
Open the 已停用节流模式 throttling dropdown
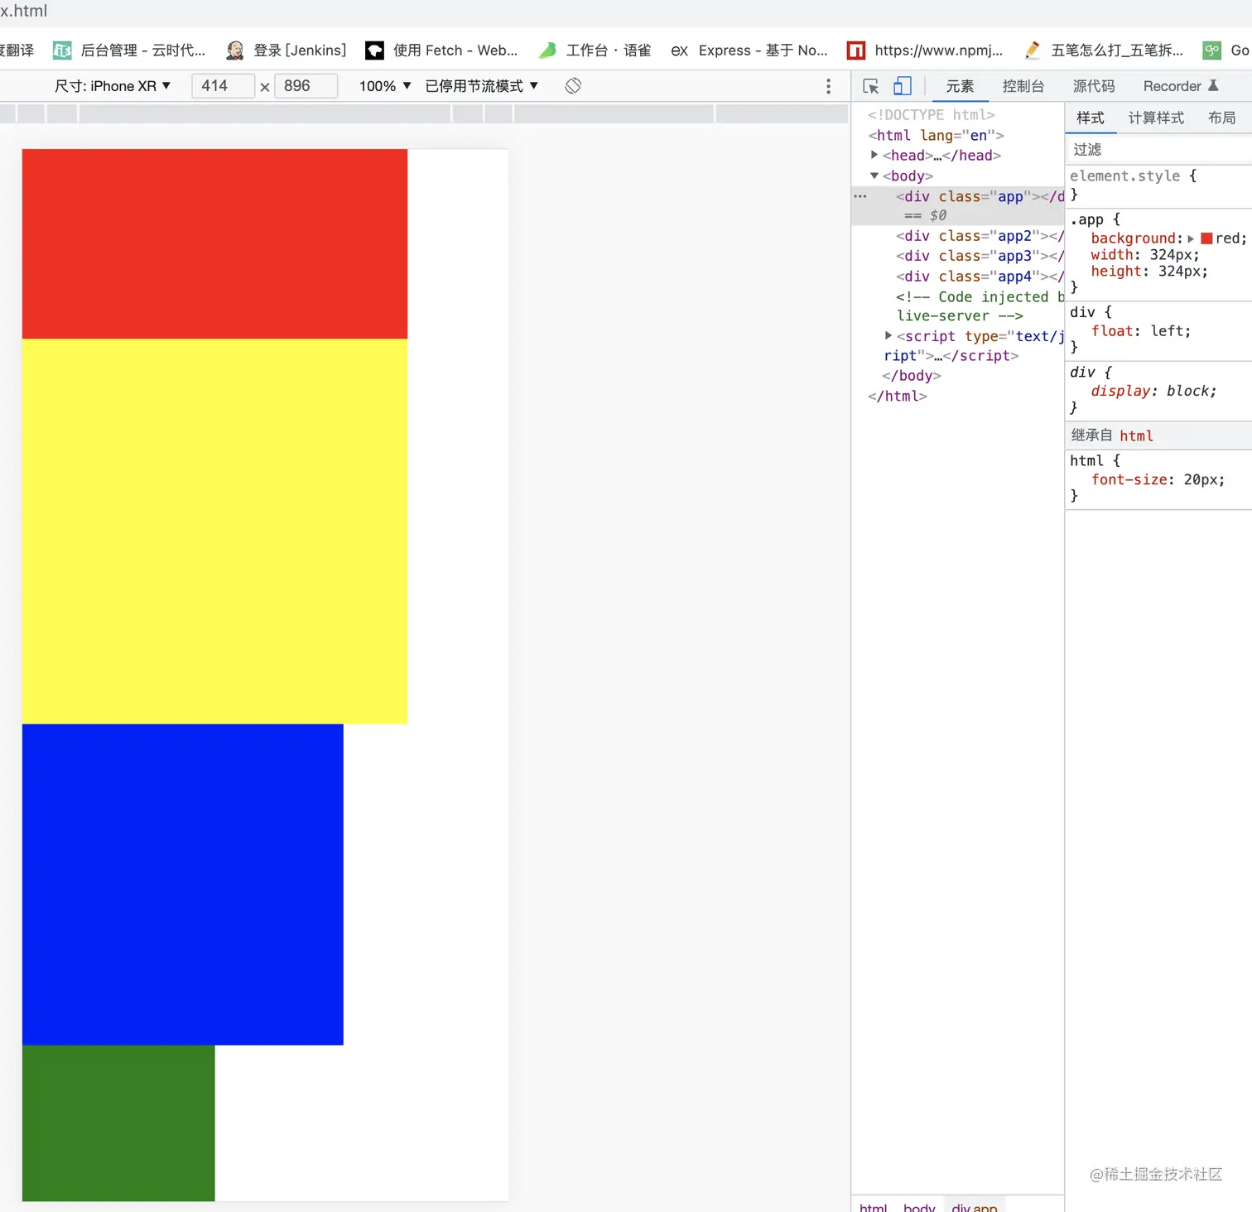point(482,86)
